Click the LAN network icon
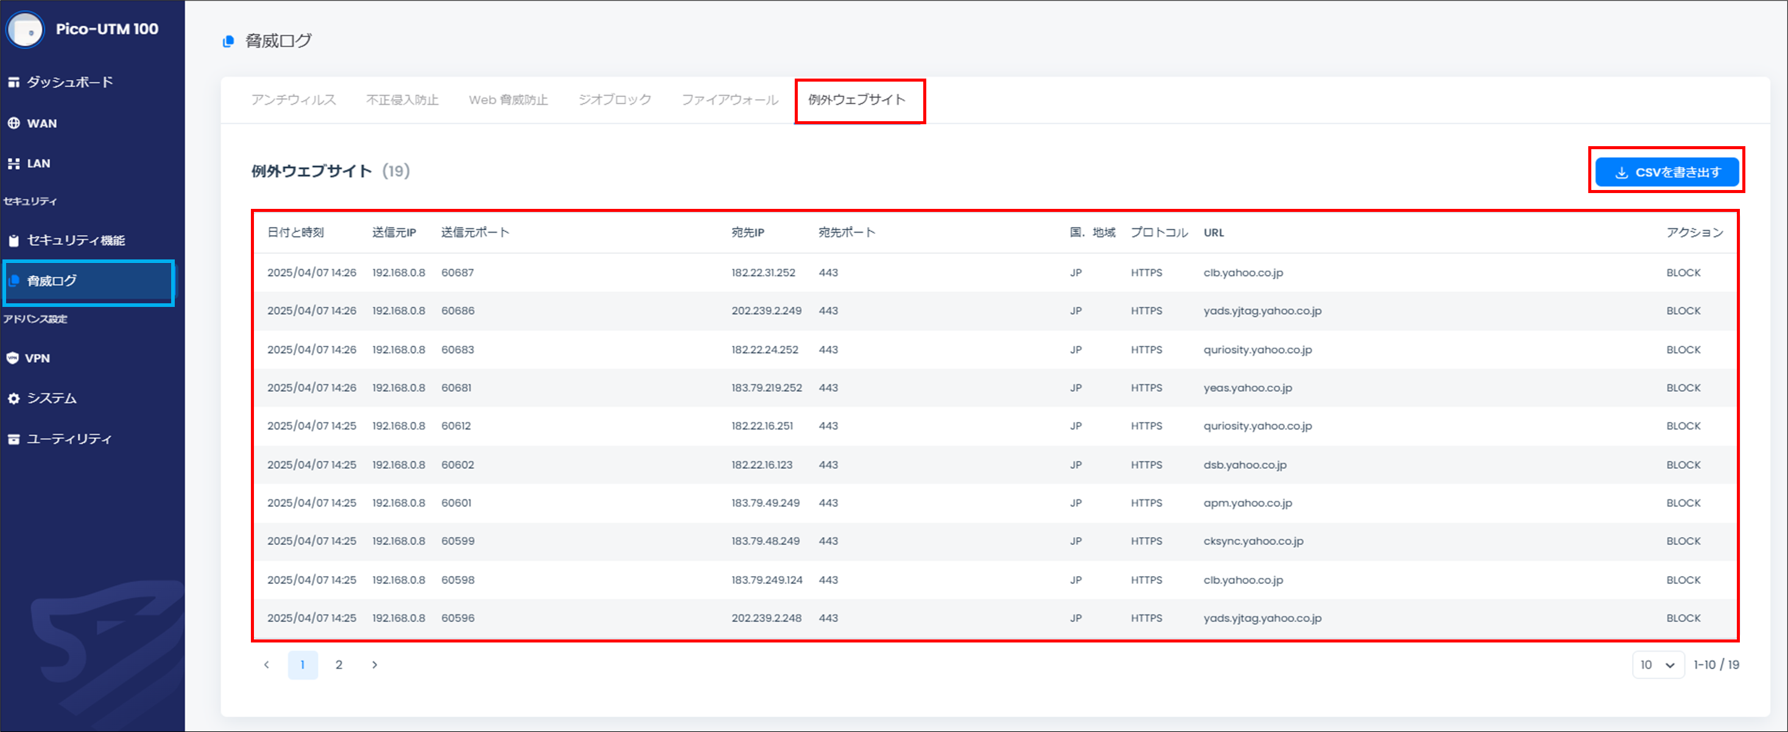1788x732 pixels. point(13,164)
